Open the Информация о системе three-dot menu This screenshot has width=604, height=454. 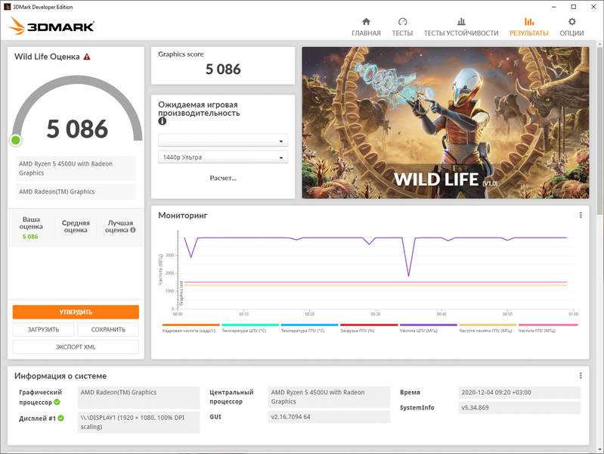point(581,376)
